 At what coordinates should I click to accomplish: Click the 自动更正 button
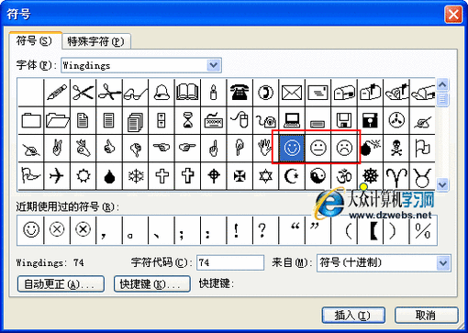61,284
